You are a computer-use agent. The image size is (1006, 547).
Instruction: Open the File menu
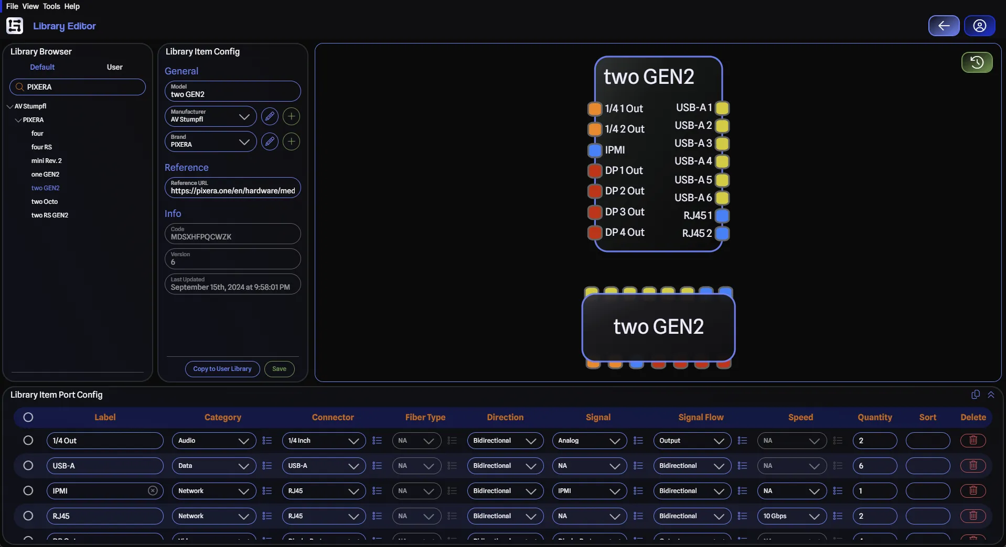click(x=12, y=6)
